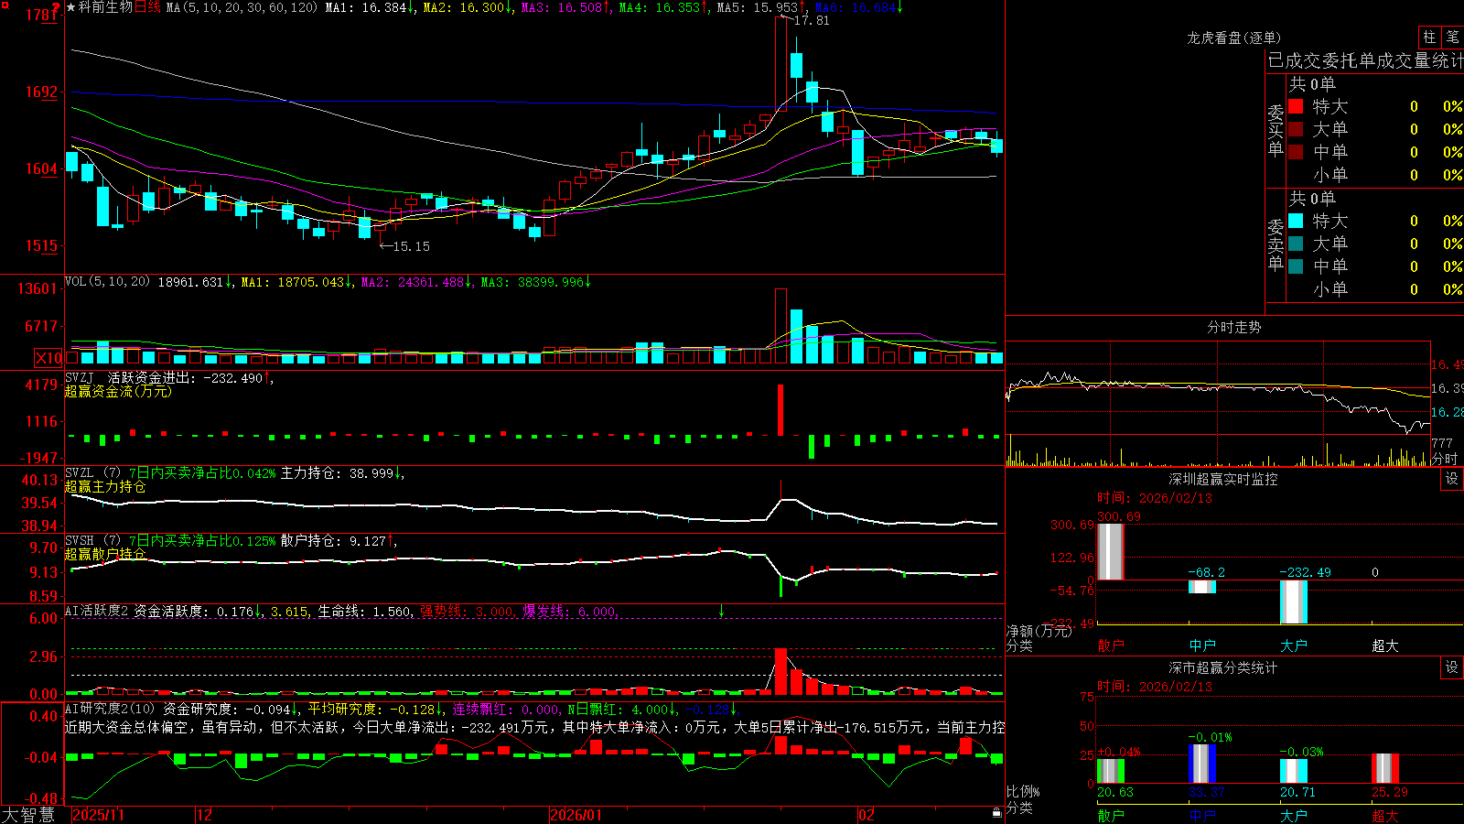Open 设 settings for 深市超赢分类统计

(x=1452, y=667)
